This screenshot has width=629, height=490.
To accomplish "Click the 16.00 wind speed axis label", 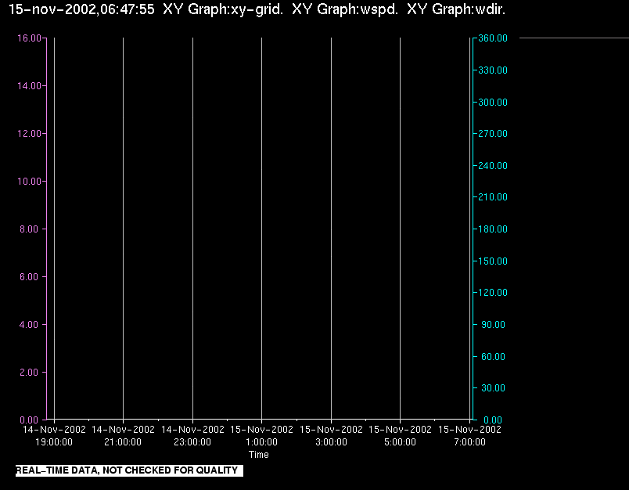I will coord(29,38).
